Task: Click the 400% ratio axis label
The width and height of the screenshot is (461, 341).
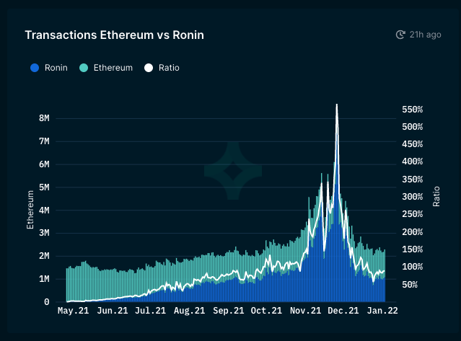Action: [x=413, y=161]
